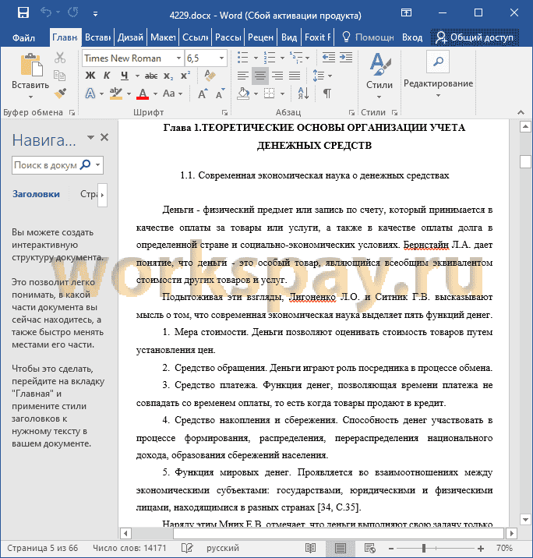Open navigation pane options arrow

[x=90, y=137]
